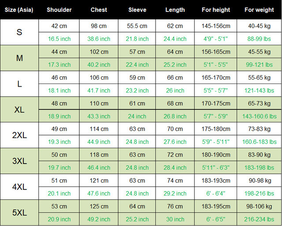Select the "5XL" size row label
This screenshot has width=282, height=226.
(x=19, y=213)
